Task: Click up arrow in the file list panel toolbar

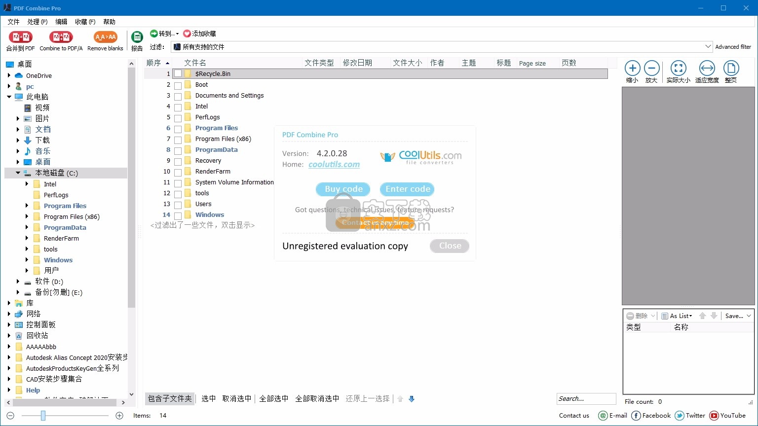Action: [703, 316]
